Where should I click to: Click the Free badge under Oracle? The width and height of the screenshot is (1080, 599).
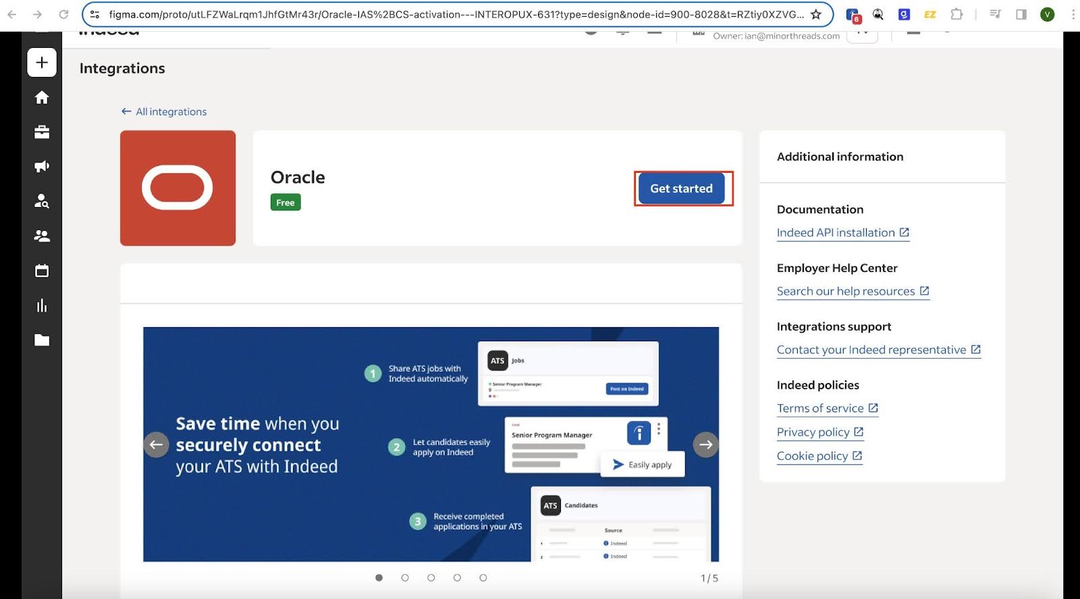click(286, 202)
